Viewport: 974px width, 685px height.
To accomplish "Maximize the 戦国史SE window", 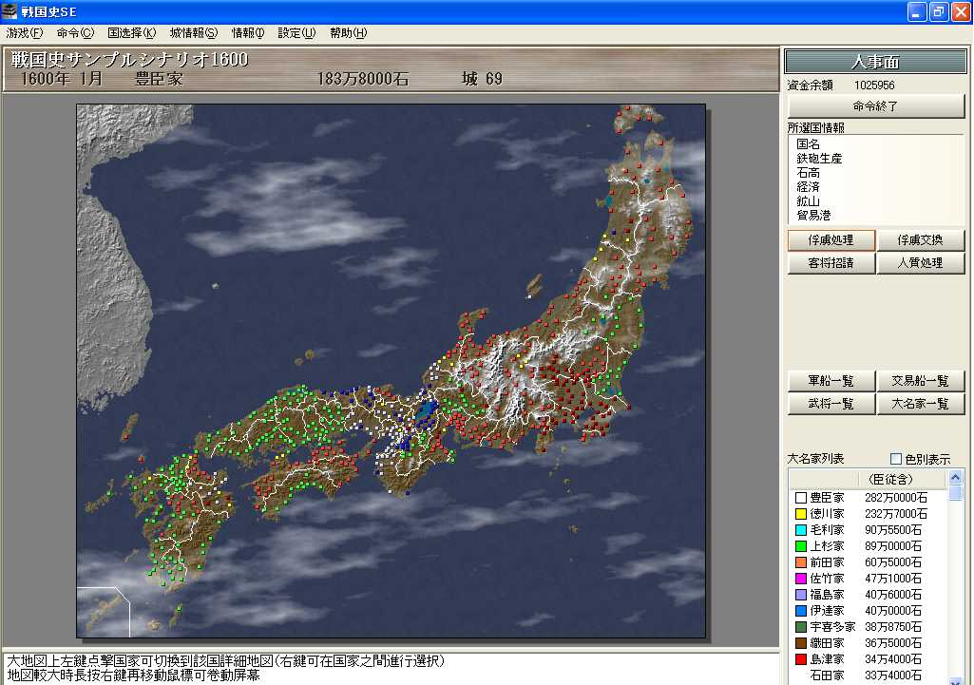I will [x=939, y=11].
